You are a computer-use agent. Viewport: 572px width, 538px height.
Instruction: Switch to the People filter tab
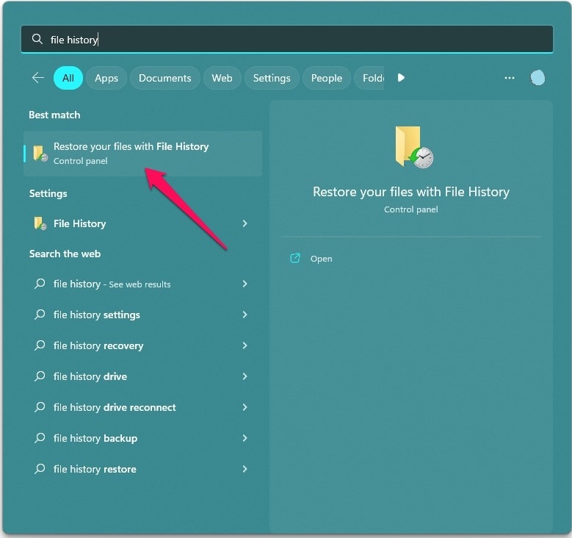(327, 78)
